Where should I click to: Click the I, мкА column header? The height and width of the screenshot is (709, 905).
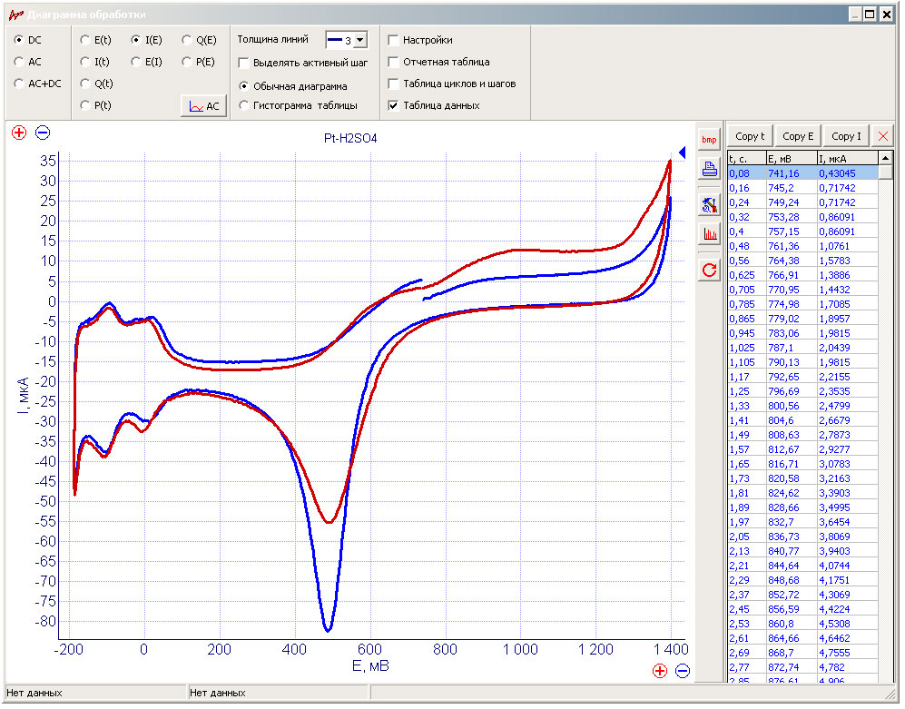pyautogui.click(x=847, y=159)
